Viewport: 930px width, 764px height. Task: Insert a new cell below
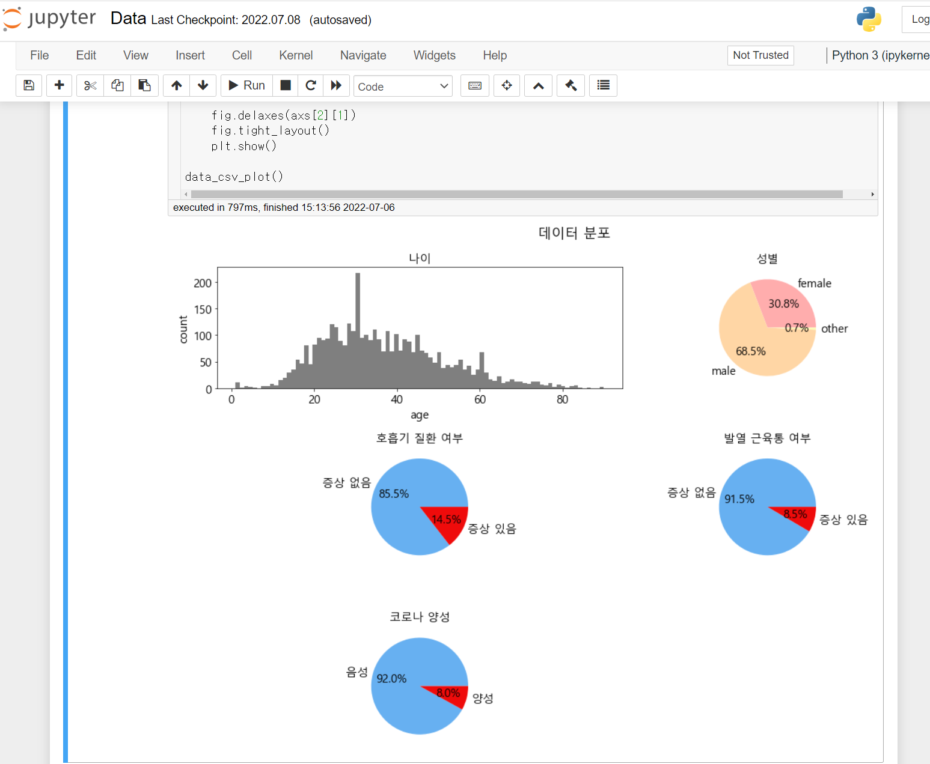pos(59,85)
